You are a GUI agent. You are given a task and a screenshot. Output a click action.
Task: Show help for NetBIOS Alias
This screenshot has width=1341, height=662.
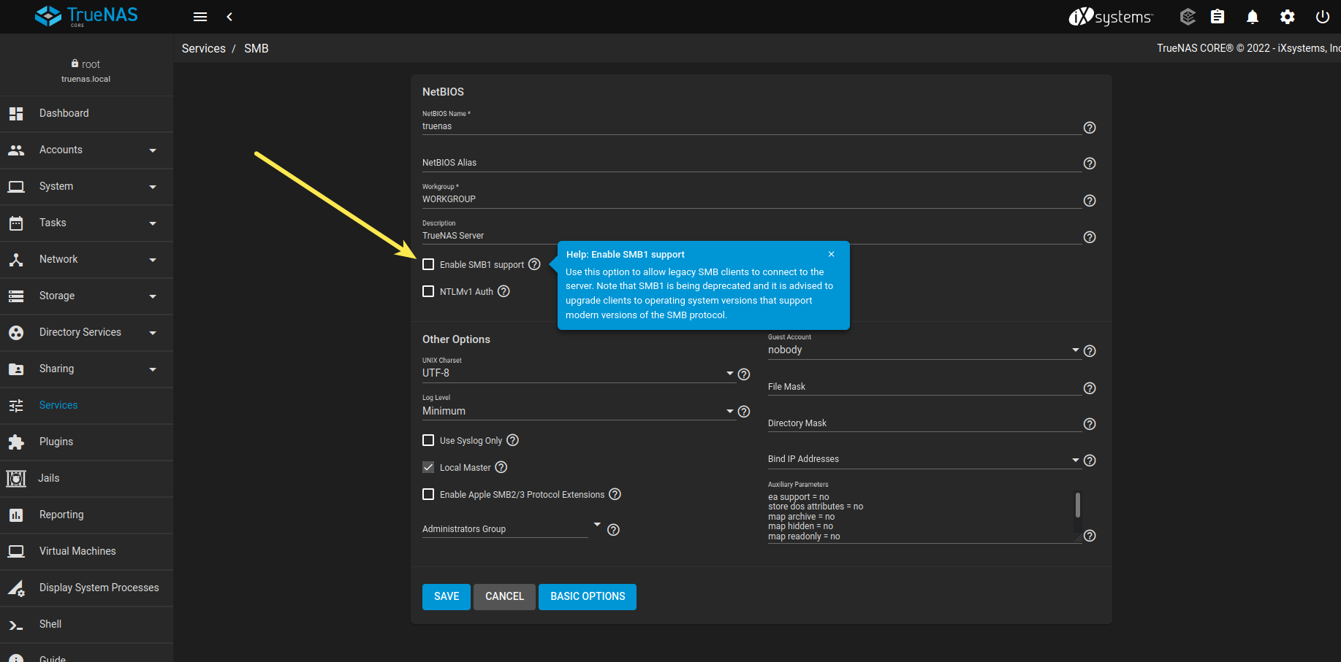click(1090, 163)
